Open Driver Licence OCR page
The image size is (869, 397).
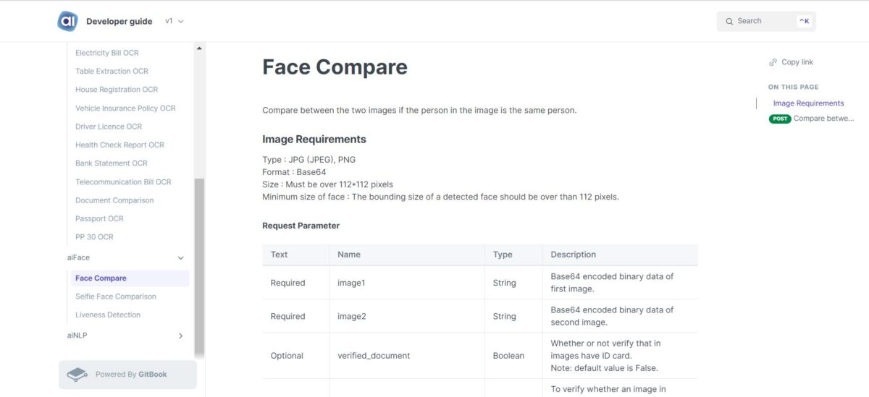[x=109, y=127]
